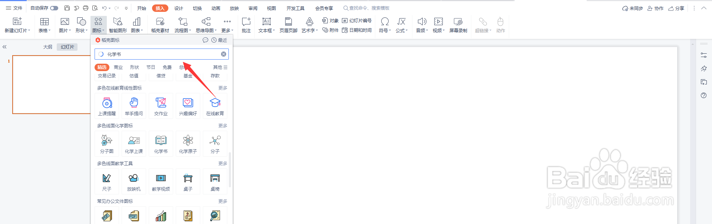Pick the 桌椅 desk and chair icon

click(215, 181)
